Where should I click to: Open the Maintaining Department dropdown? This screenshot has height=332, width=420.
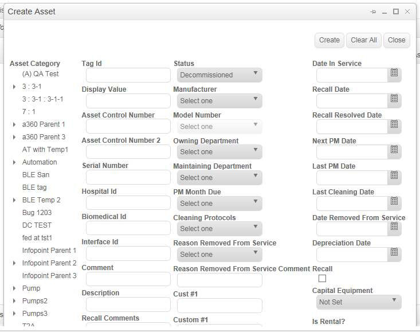[x=219, y=178]
